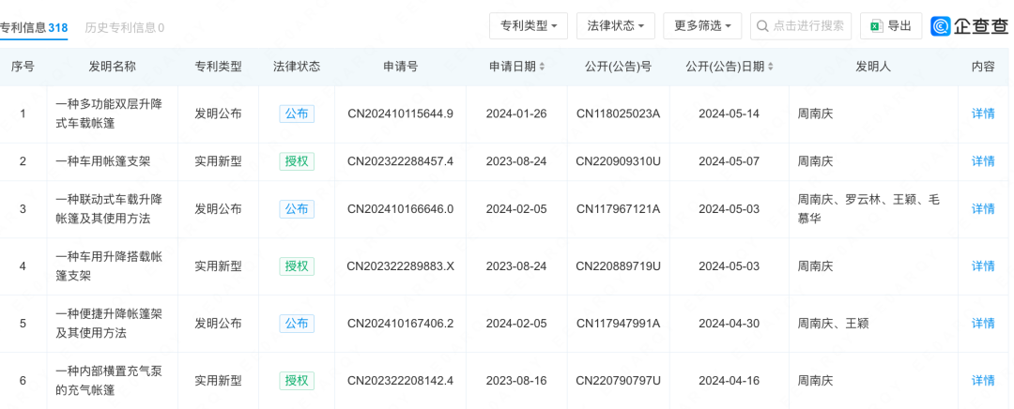Open 详情 for 一种多功能双层升降式车载帐篷
The width and height of the screenshot is (1014, 409).
click(x=983, y=114)
